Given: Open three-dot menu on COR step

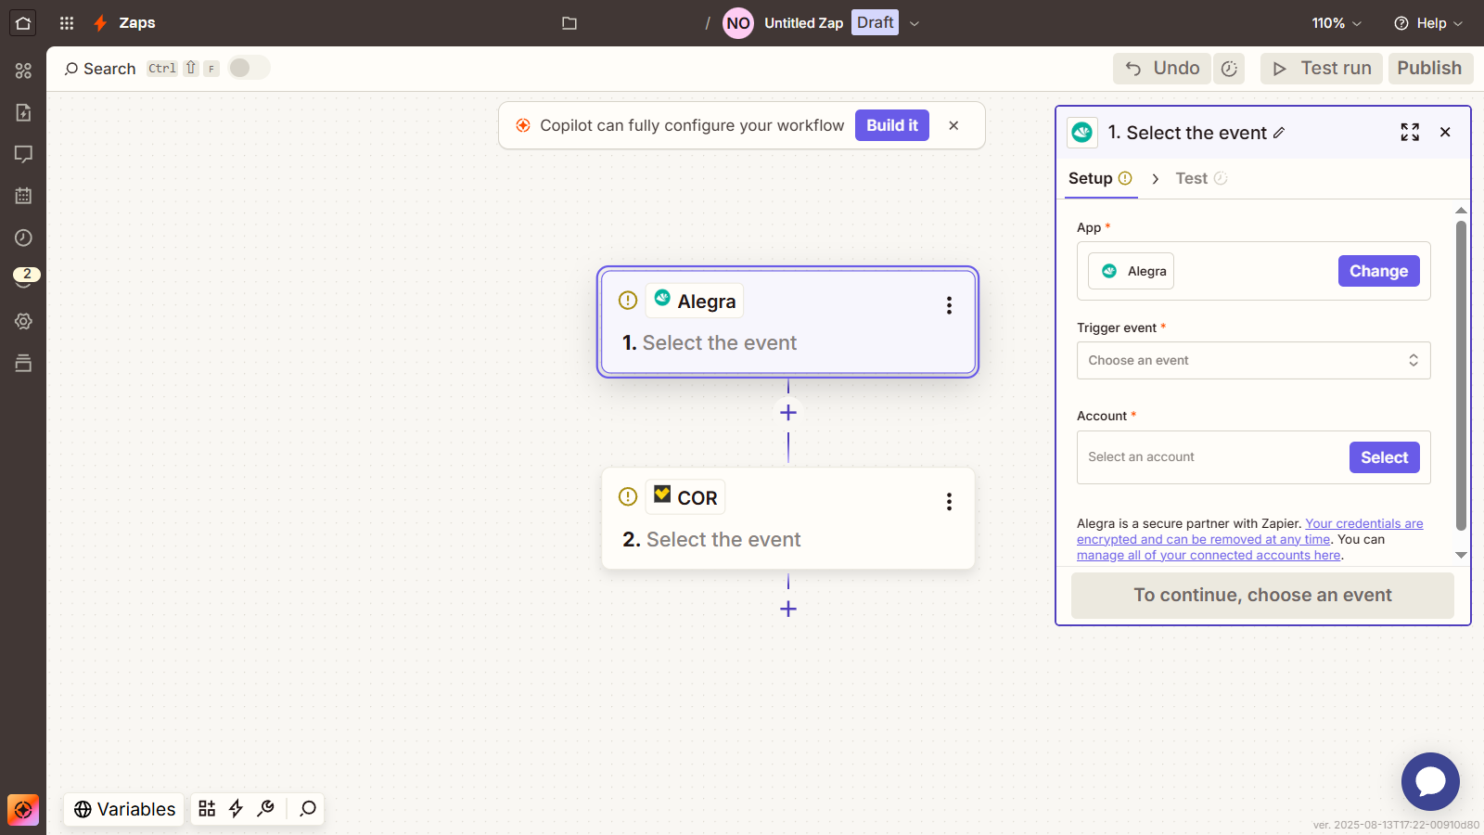Looking at the screenshot, I should click(x=949, y=502).
